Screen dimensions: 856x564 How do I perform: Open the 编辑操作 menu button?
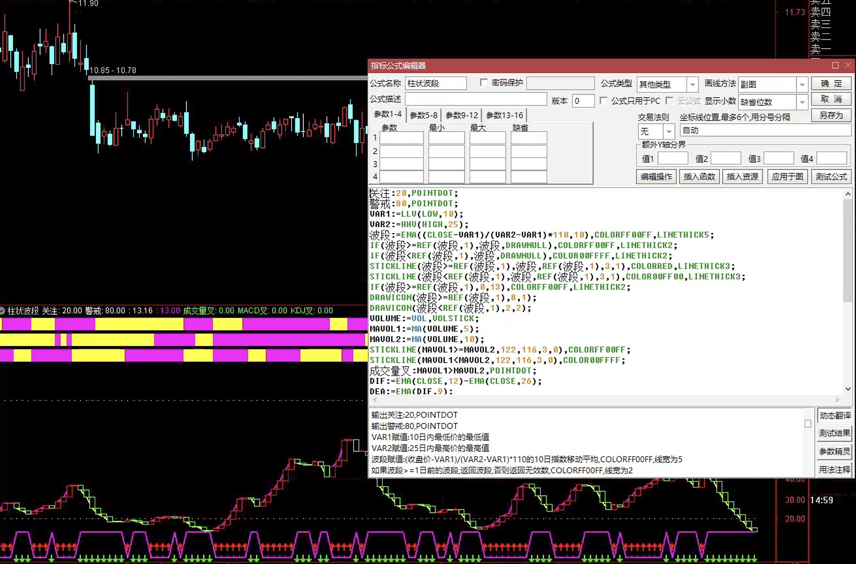coord(656,177)
